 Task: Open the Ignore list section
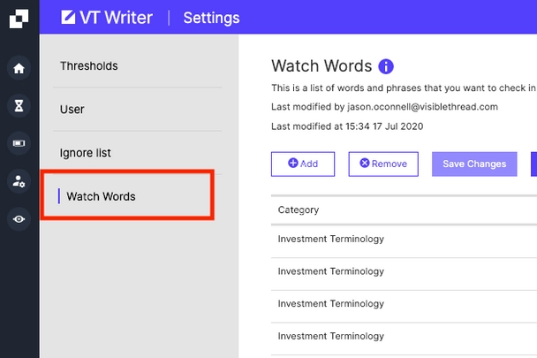point(86,153)
